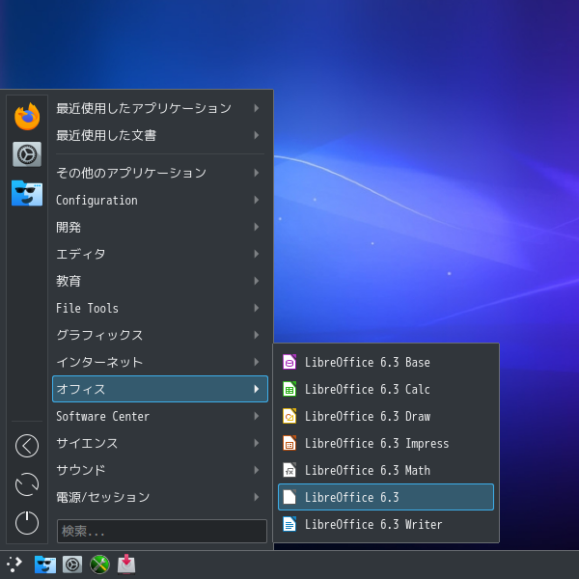This screenshot has height=579, width=579.
Task: Expand その他のアプリケーション submenu arrow
Action: click(x=257, y=173)
